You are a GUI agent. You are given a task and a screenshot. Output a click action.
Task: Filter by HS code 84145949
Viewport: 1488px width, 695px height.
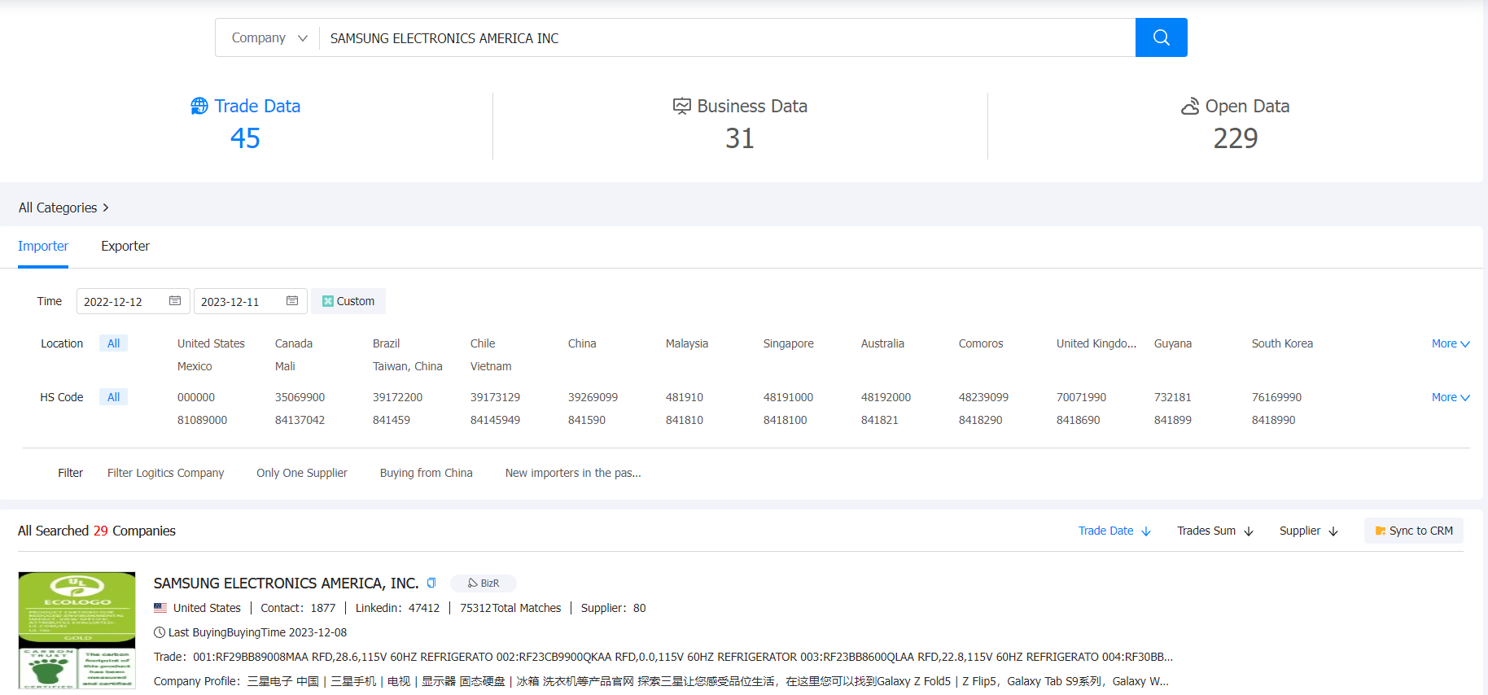click(x=495, y=420)
